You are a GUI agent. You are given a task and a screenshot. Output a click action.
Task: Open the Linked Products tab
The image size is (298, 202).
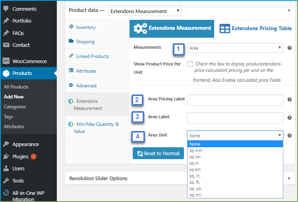click(97, 56)
